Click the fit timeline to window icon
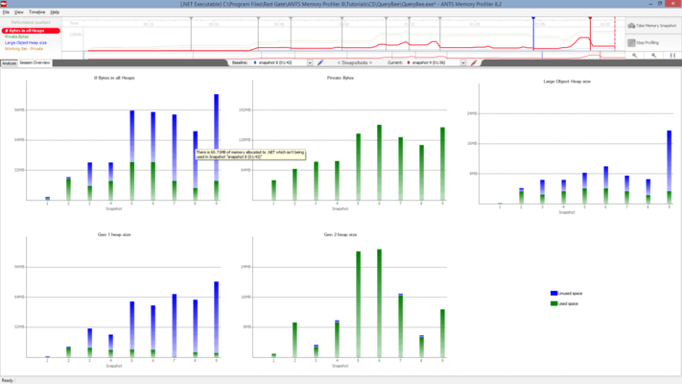The image size is (682, 384). point(672,56)
